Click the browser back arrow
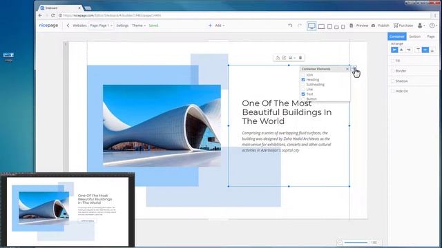This screenshot has width=442, height=248. pyautogui.click(x=40, y=15)
